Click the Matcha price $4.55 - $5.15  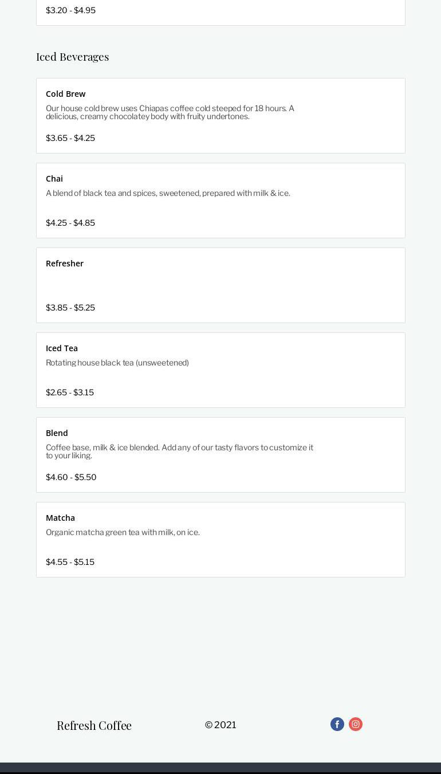pyautogui.click(x=70, y=562)
